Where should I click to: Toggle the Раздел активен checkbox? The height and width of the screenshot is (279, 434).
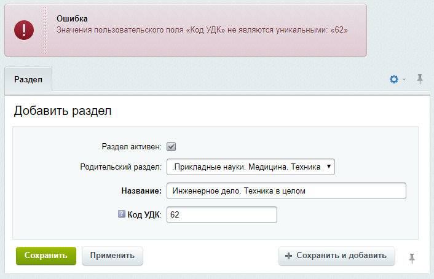[x=172, y=147]
